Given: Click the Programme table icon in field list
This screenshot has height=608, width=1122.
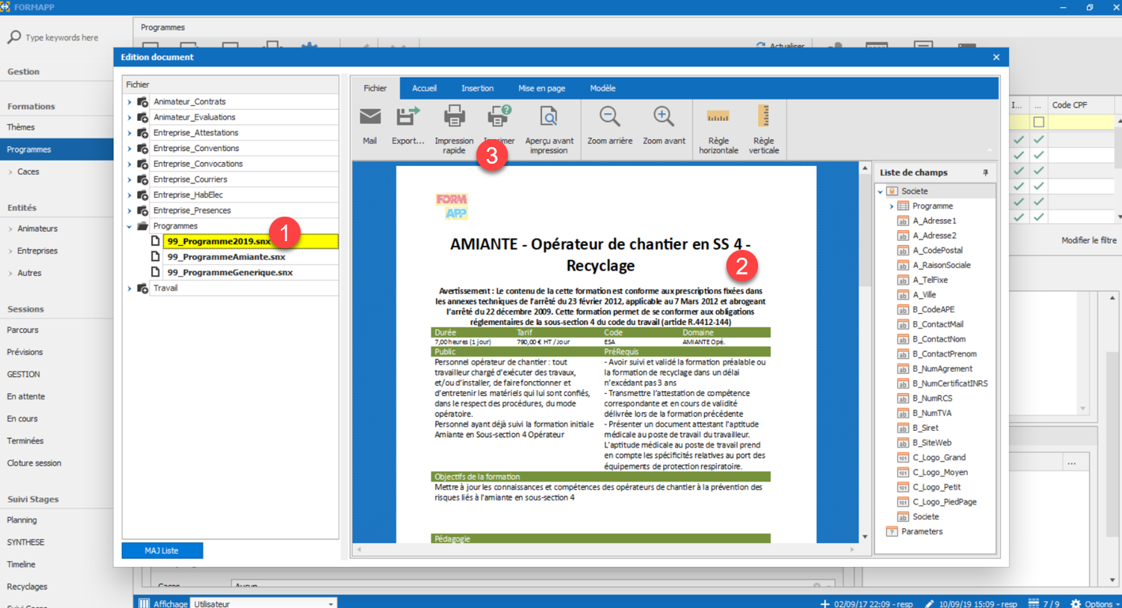Looking at the screenshot, I should click(x=903, y=206).
